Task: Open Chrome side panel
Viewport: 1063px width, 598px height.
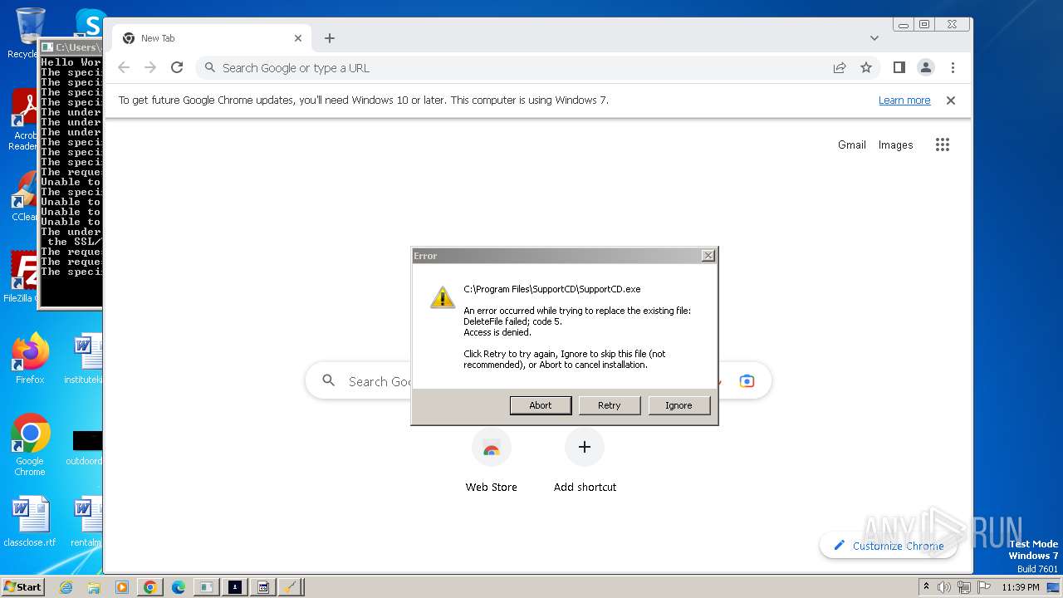Action: 899,68
